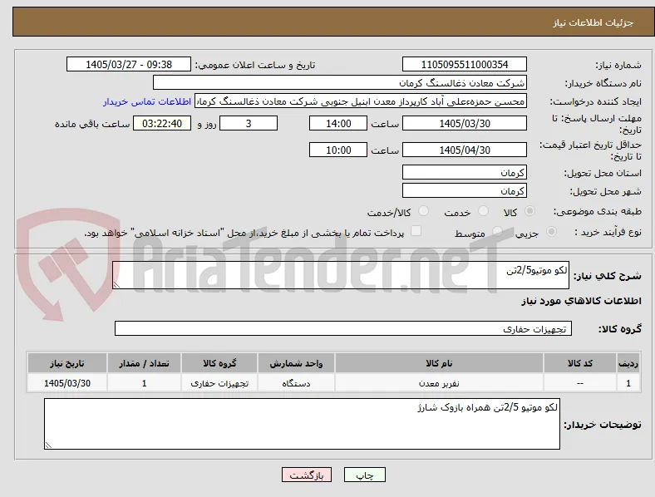The width and height of the screenshot is (655, 497).
Task: Click the دستگاه unit cell
Action: click(296, 383)
